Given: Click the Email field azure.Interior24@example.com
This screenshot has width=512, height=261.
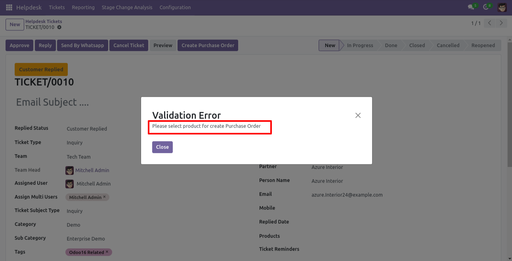Looking at the screenshot, I should coord(347,195).
